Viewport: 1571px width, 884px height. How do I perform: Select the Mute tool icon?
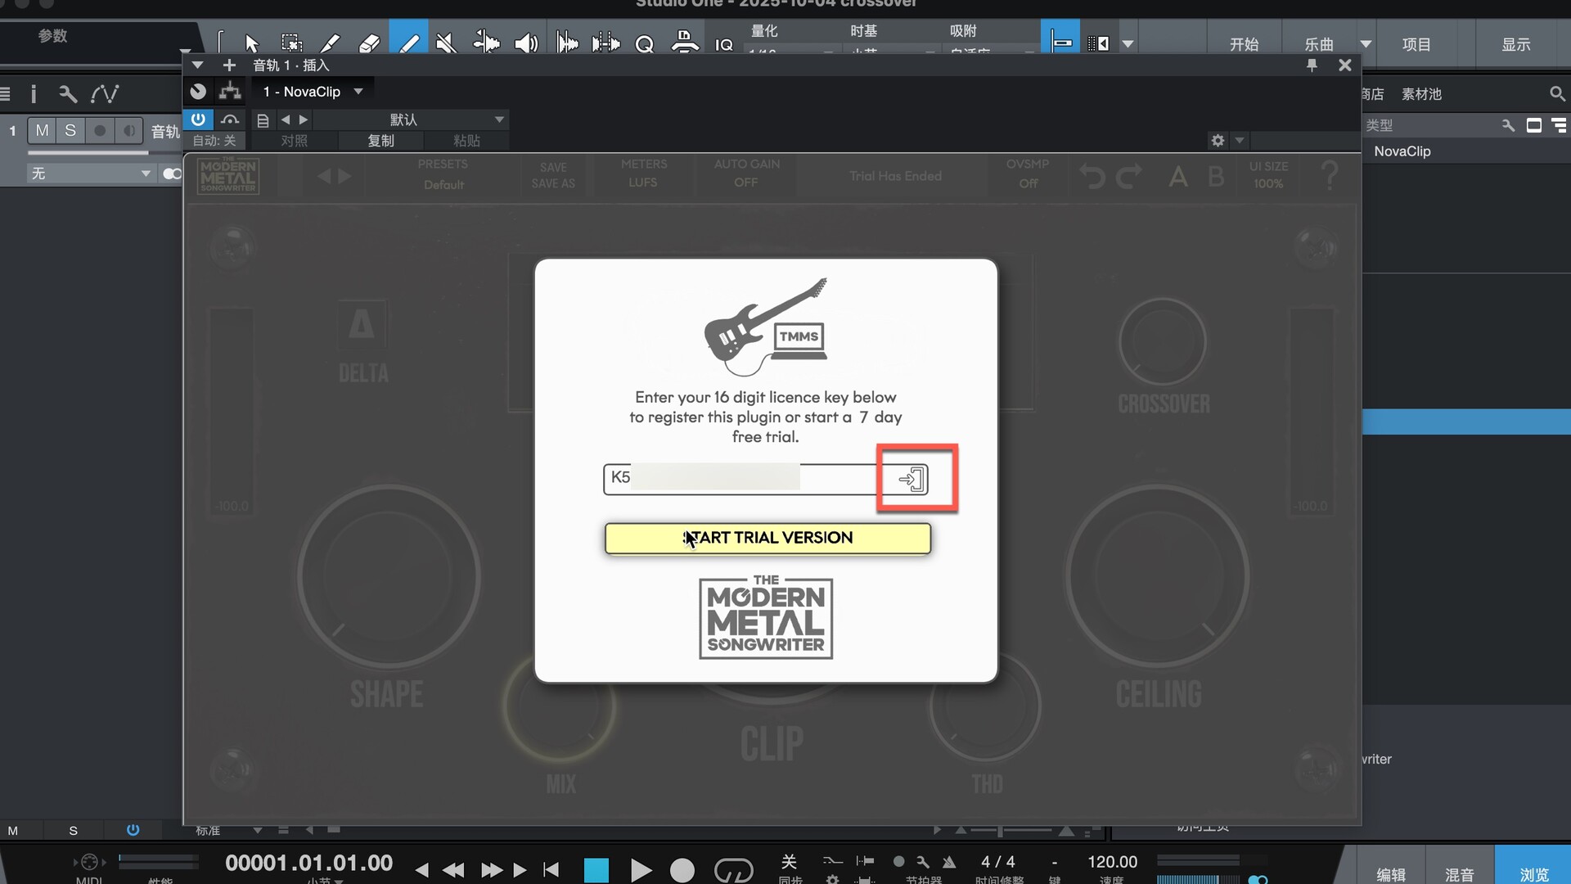pyautogui.click(x=446, y=43)
